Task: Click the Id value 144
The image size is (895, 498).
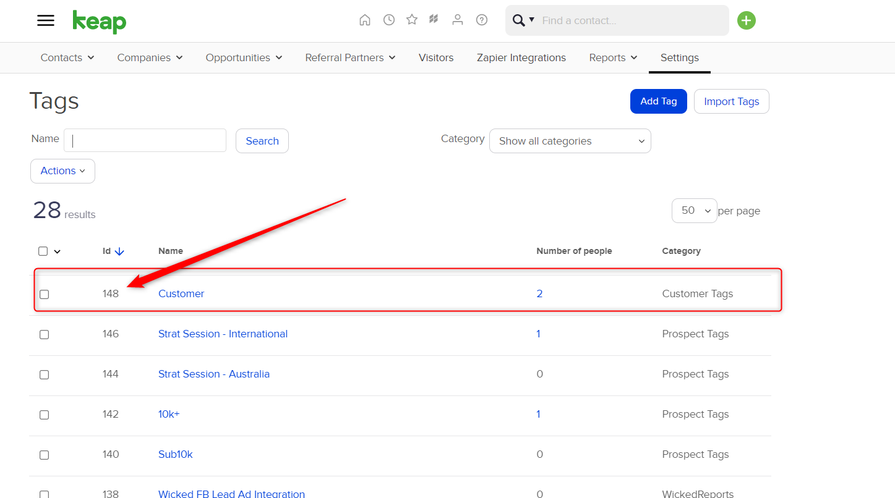Action: coord(111,374)
